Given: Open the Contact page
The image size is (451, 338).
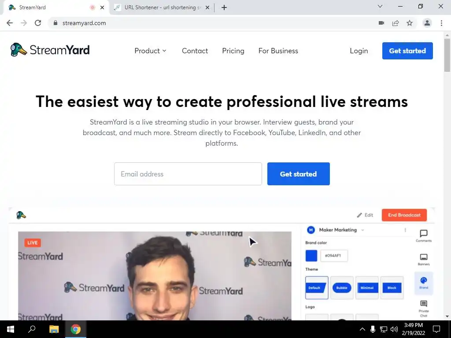Looking at the screenshot, I should tap(195, 51).
